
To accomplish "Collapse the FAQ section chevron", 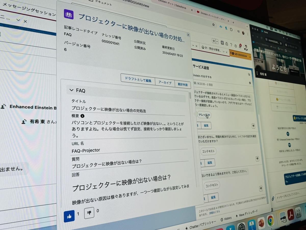I will 71,90.
